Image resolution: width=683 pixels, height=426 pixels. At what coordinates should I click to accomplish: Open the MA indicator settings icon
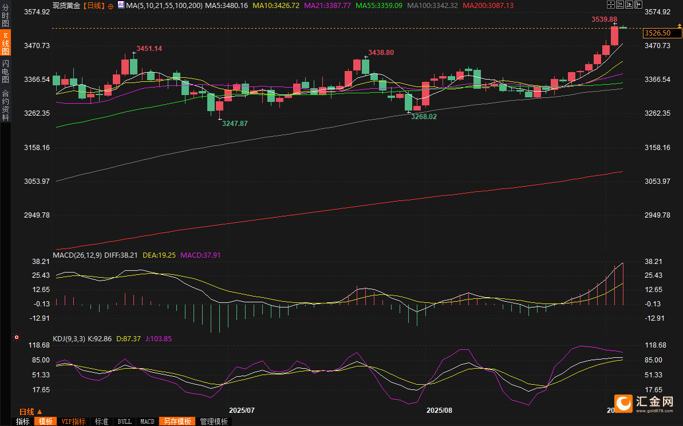tap(120, 5)
